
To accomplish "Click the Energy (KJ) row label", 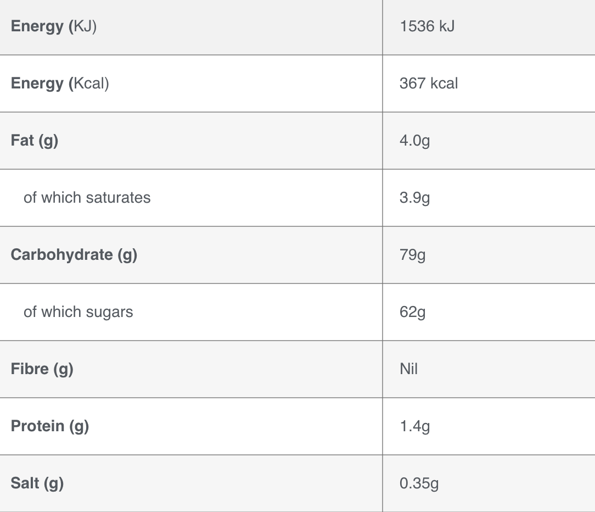I will coord(53,26).
